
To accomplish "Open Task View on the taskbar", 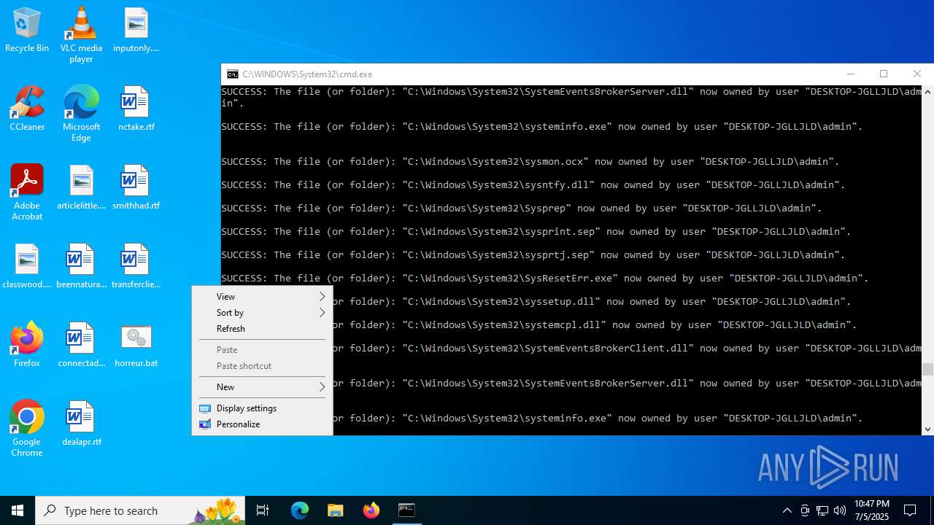I will click(263, 510).
